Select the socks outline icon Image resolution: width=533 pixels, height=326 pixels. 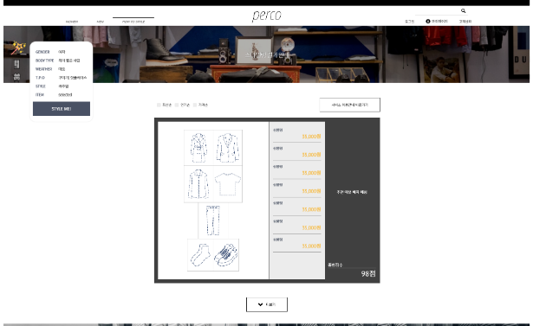(x=200, y=255)
